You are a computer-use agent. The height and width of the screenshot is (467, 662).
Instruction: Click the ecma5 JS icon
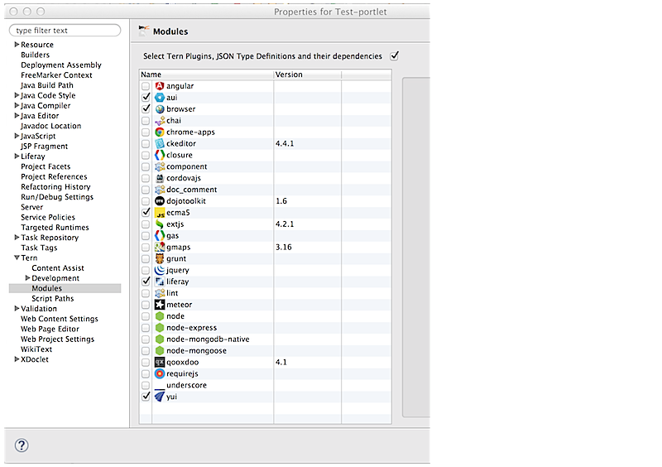160,213
